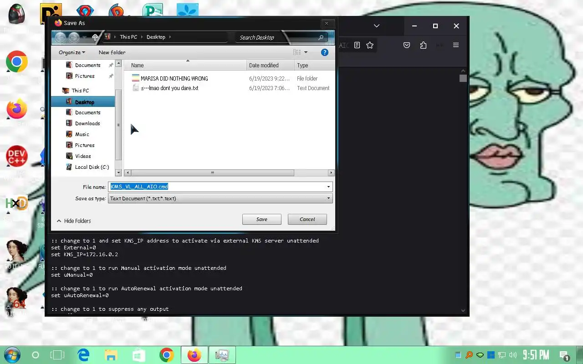Go forward in Save As dialog
Image resolution: width=583 pixels, height=364 pixels.
coord(74,37)
